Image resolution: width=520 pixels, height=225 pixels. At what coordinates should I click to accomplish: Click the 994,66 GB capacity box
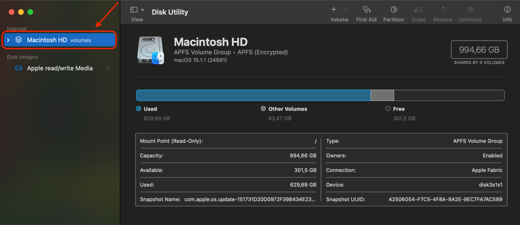click(479, 50)
